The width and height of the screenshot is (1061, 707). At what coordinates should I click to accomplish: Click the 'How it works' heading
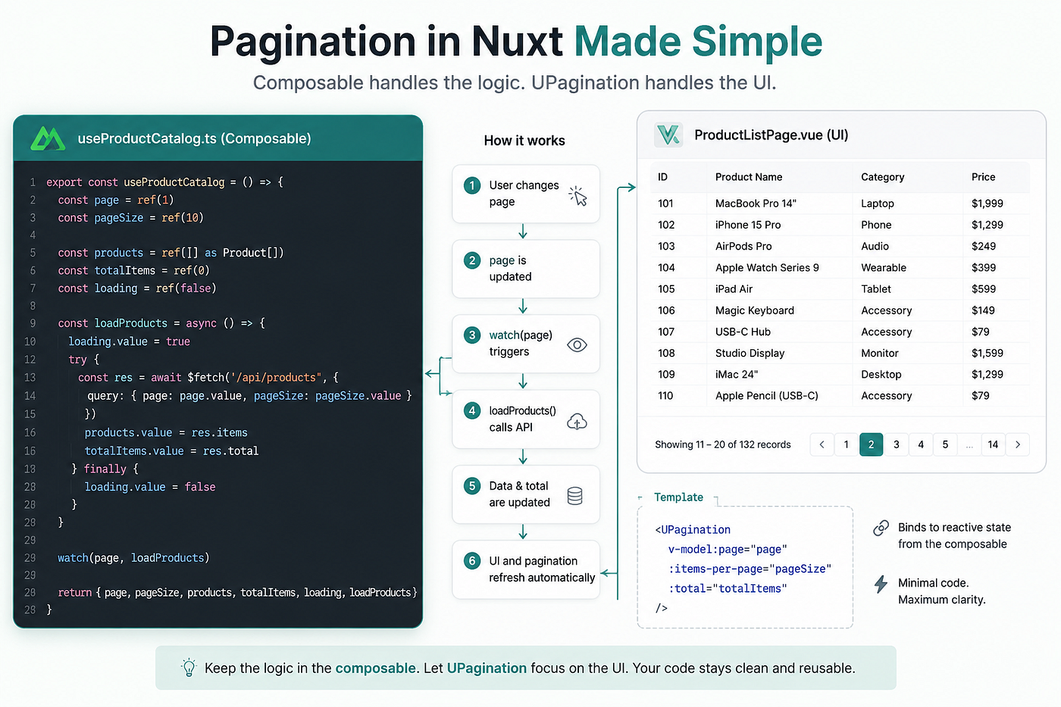pyautogui.click(x=524, y=140)
